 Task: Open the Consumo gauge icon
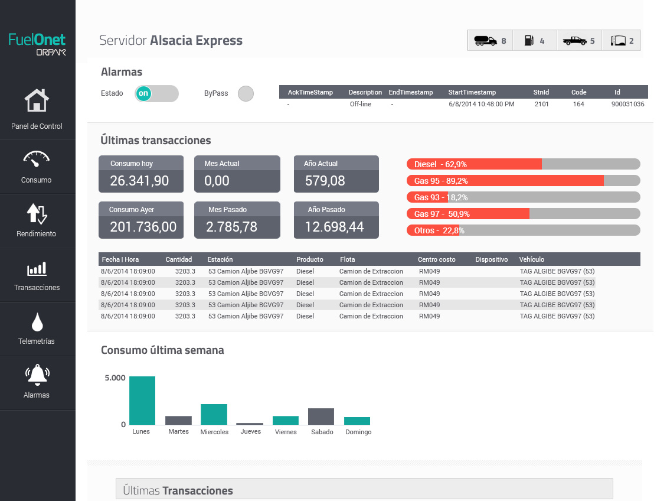37,159
